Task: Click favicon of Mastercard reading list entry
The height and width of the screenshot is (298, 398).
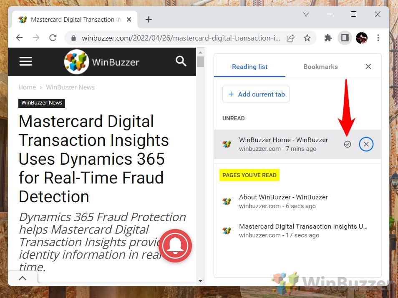Action: [227, 231]
